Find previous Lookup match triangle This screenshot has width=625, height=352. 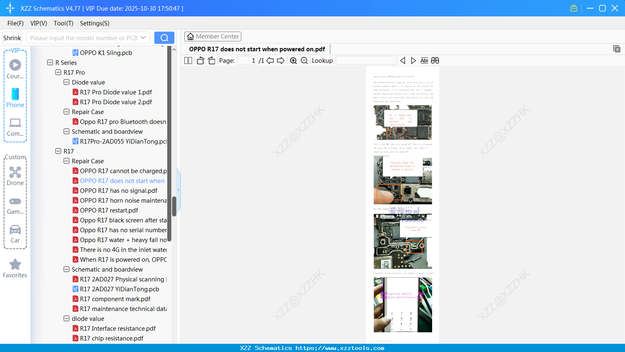pos(403,61)
